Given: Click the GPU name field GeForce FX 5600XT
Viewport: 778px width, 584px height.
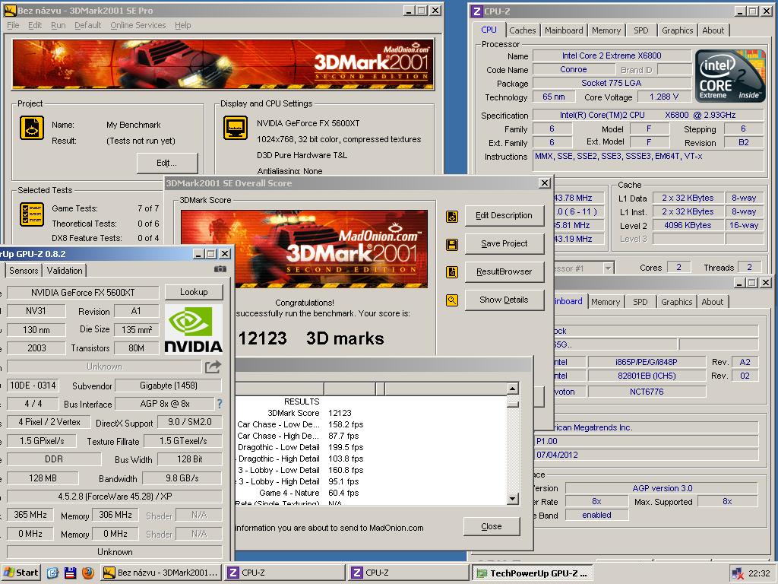Looking at the screenshot, I should tap(83, 293).
